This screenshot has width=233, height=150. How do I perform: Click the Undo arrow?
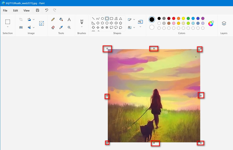tap(47, 10)
